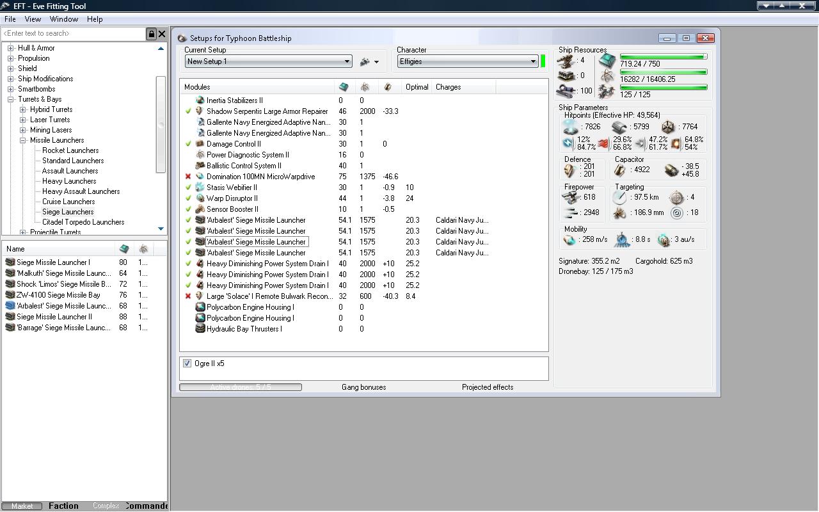
Task: Switch to the Complex tab
Action: point(106,506)
